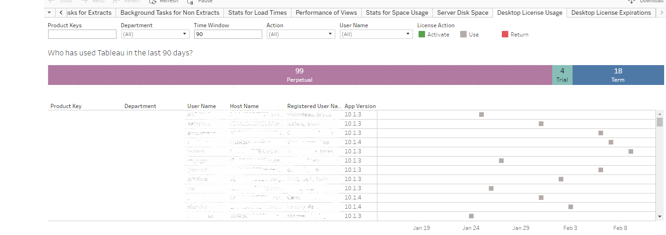Click the Use mark in the jphilbro row
This screenshot has width=666, height=235.
point(561,179)
